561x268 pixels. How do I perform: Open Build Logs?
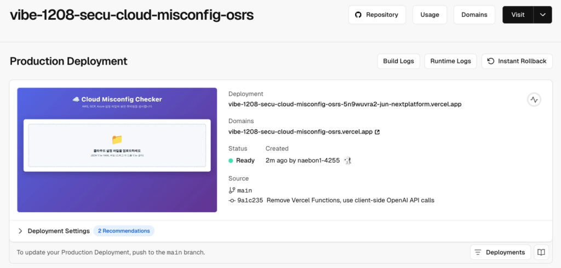point(398,61)
